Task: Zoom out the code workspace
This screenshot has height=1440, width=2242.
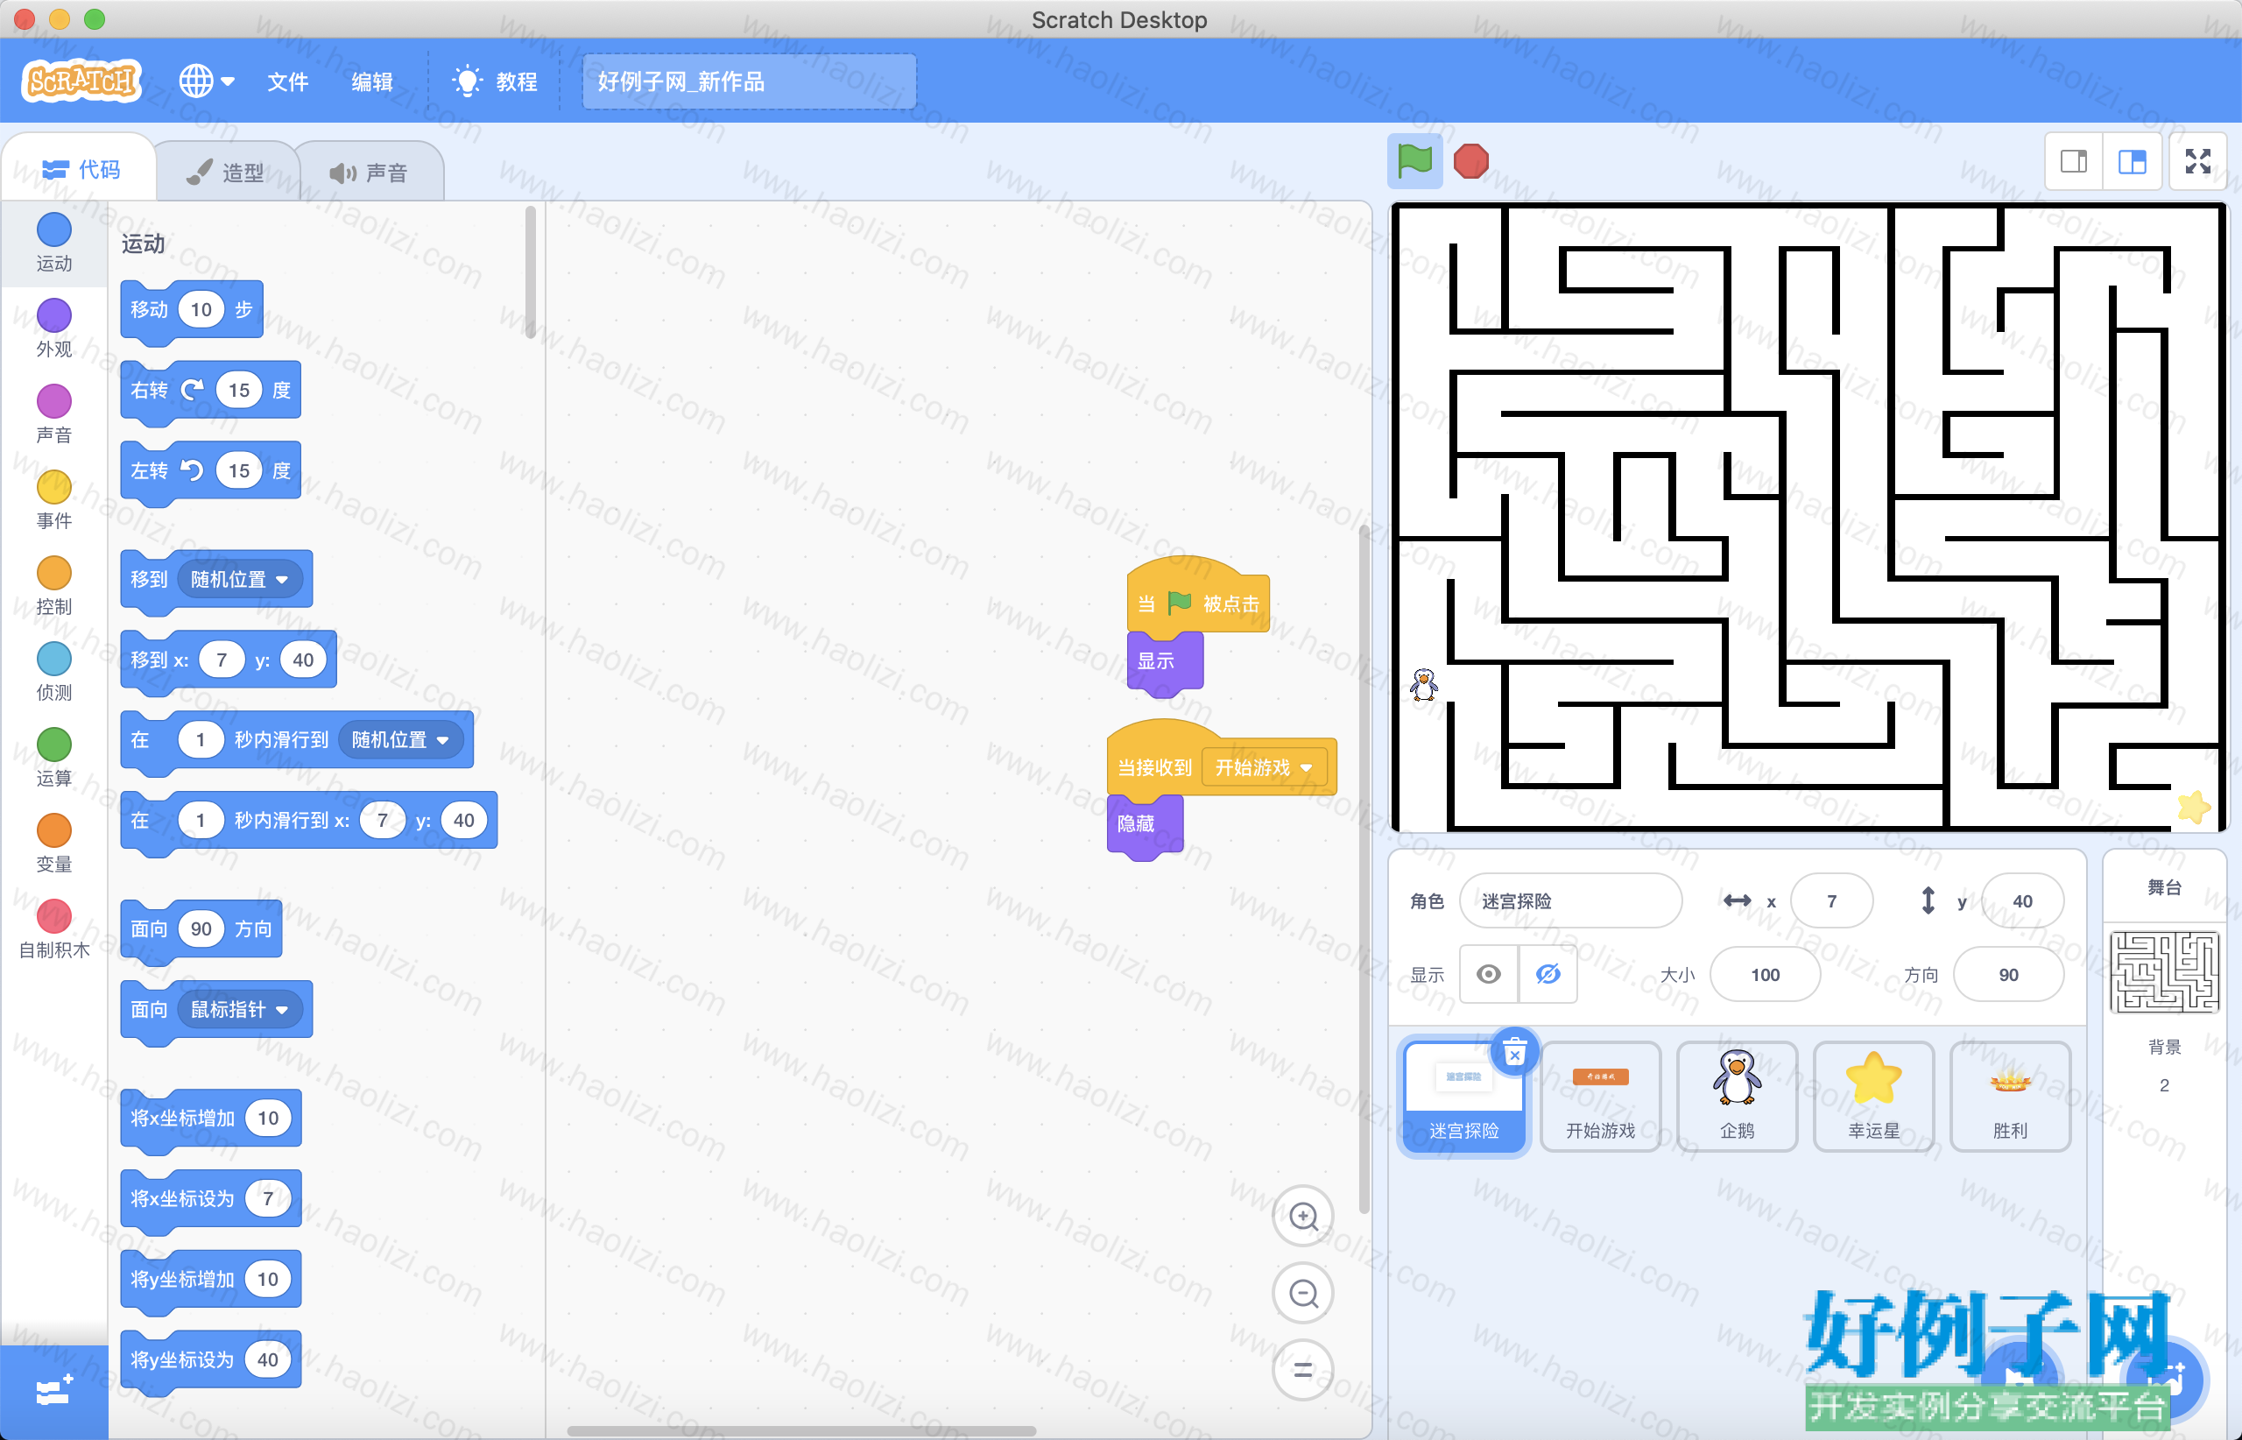Action: click(x=1302, y=1293)
